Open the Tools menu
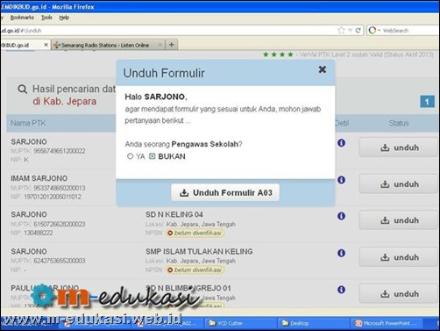 click(46, 18)
